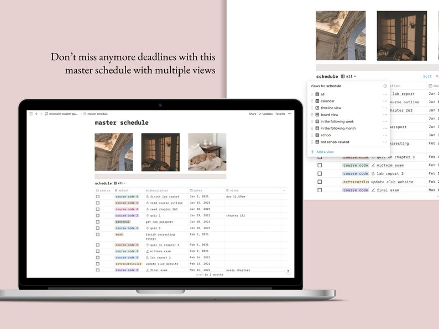439x329 pixels.
Task: Click the drag handle beside calendar view
Action: click(x=312, y=101)
